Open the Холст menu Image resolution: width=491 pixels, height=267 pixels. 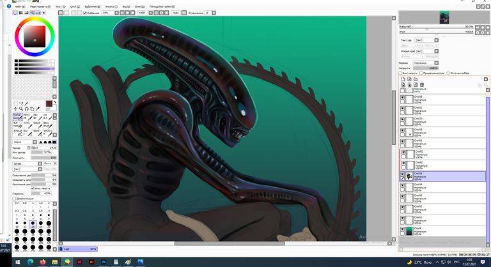pos(60,6)
